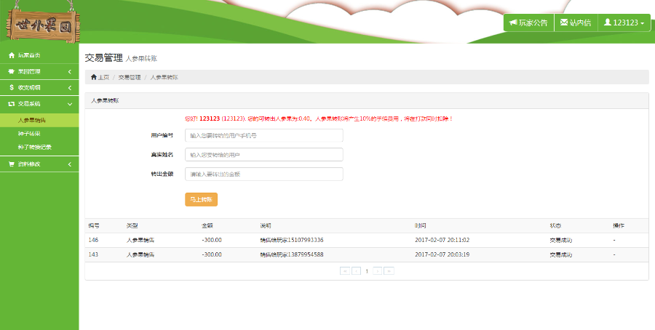Click the exchange arrows icon for 交易系统
655x330 pixels.
coord(12,104)
